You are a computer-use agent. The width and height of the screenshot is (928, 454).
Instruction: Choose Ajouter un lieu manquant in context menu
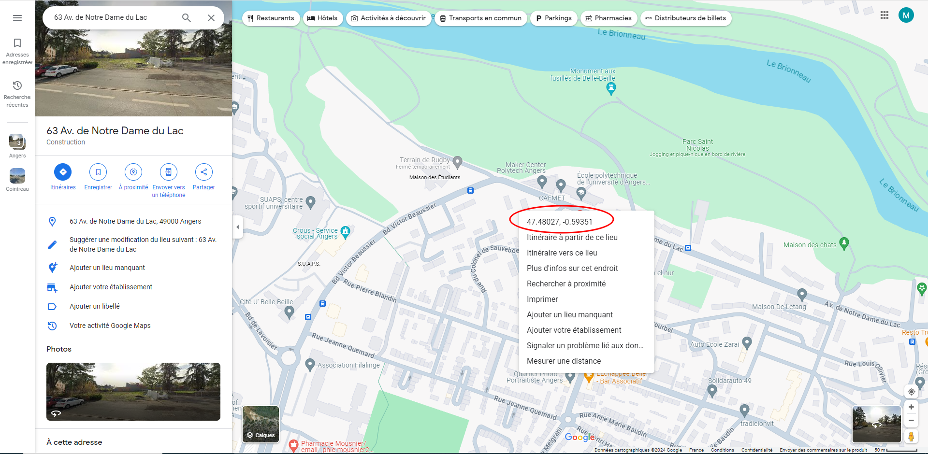(587, 314)
